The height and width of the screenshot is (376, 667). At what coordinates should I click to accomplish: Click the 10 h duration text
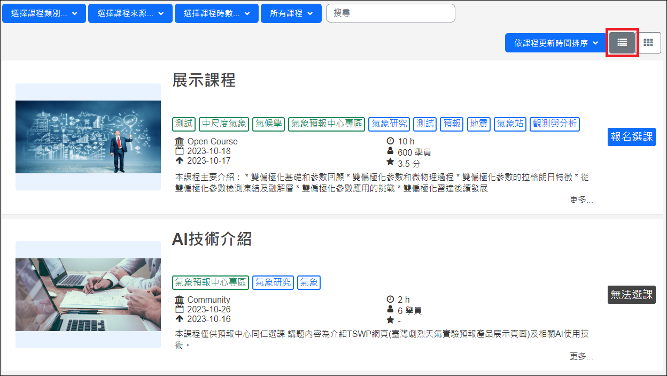pyautogui.click(x=406, y=141)
